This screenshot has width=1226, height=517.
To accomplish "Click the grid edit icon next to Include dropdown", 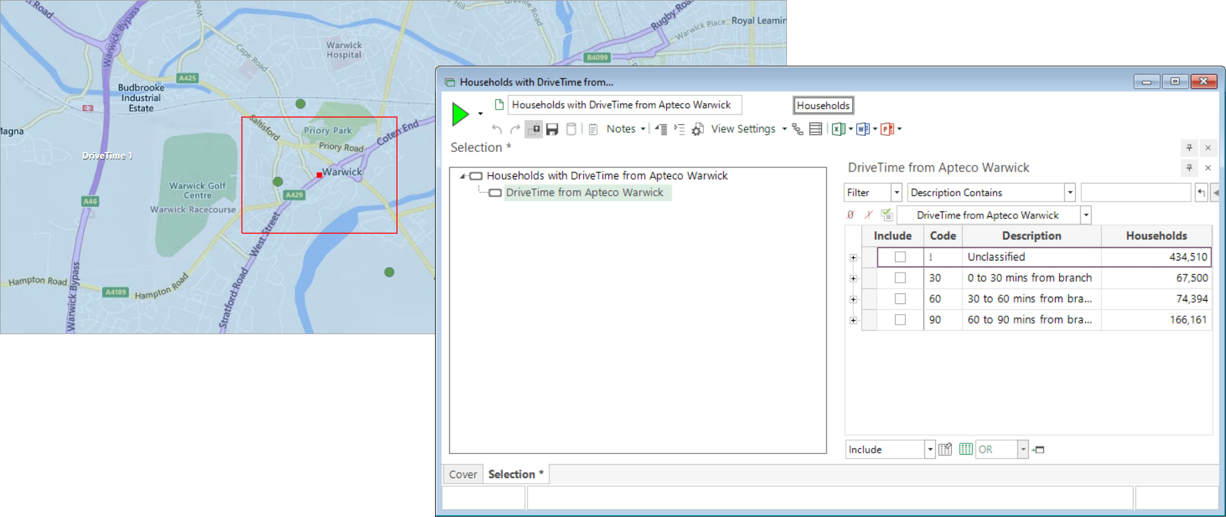I will 945,449.
